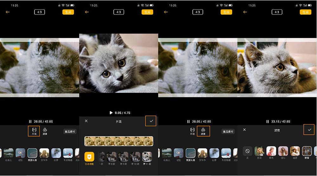Tap yellow 生成 button on third screen

pyautogui.click(x=226, y=12)
